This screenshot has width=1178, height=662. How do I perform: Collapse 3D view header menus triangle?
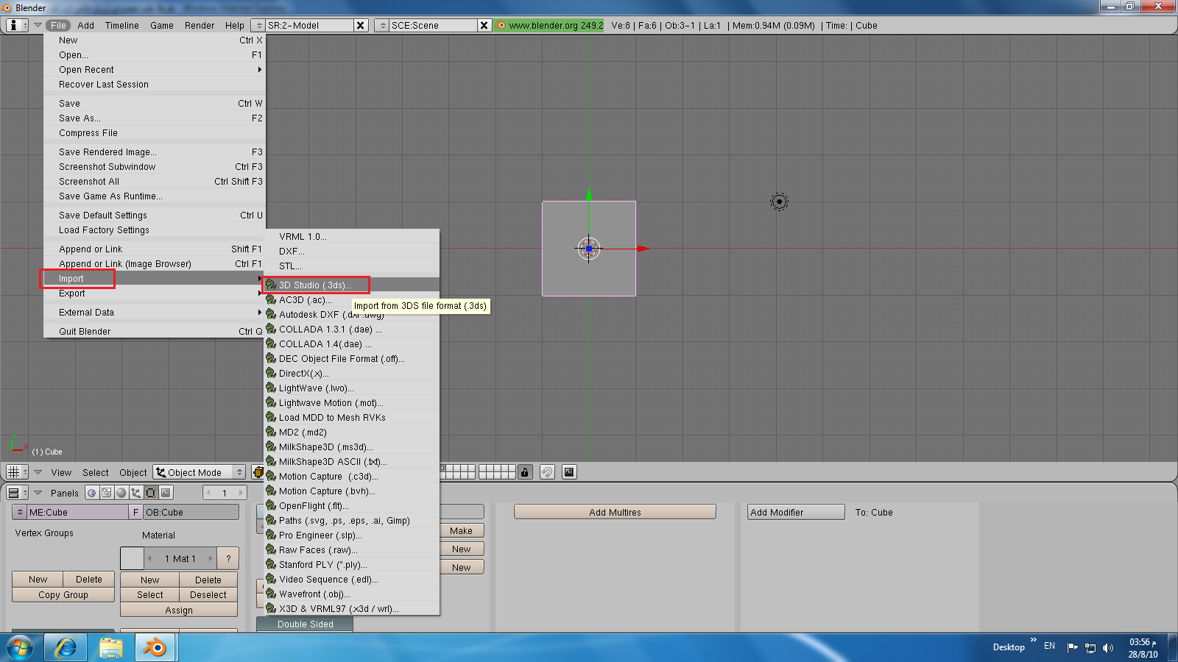point(38,472)
